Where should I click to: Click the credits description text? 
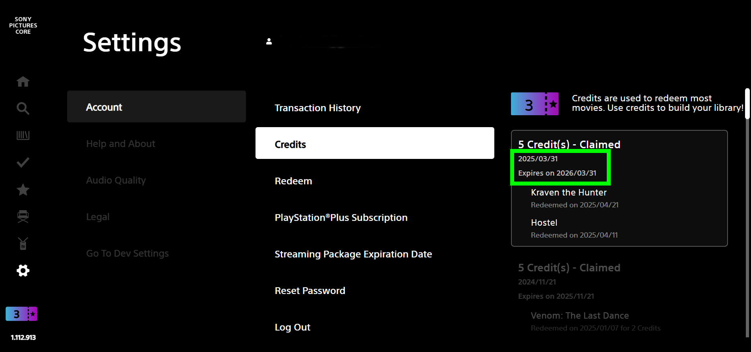click(x=658, y=103)
